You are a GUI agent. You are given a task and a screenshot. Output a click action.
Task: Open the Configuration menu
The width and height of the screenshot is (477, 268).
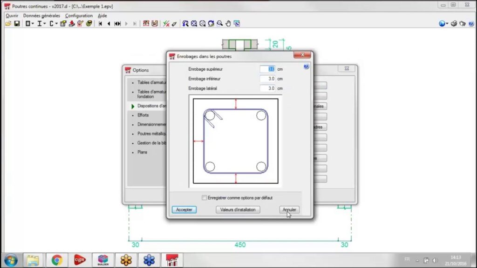click(79, 15)
